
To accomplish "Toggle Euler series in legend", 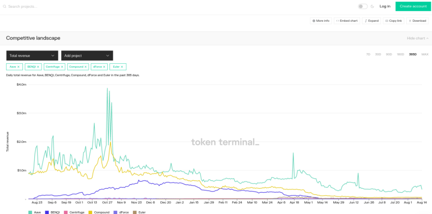I will point(139,212).
